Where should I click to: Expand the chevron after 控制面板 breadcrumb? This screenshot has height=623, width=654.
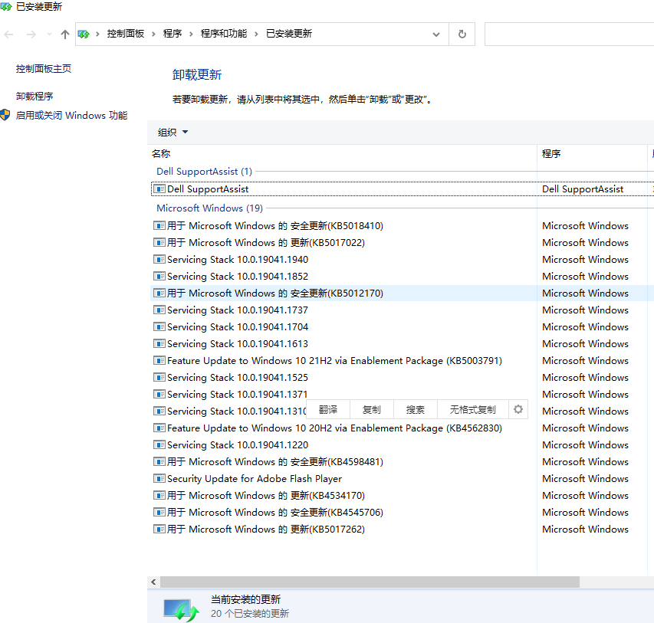(154, 34)
